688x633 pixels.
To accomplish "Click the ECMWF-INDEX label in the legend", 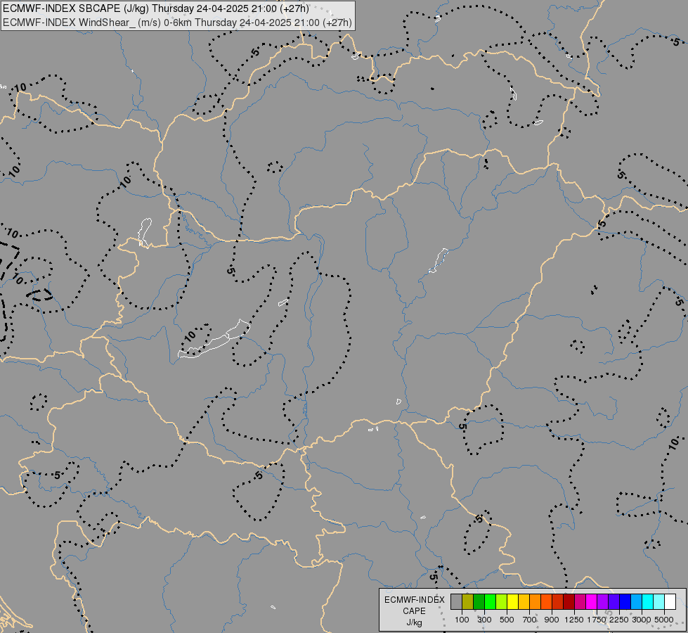I will tap(414, 600).
